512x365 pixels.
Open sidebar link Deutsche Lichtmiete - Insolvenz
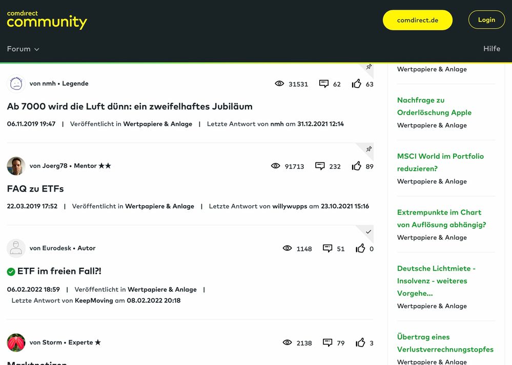(436, 281)
